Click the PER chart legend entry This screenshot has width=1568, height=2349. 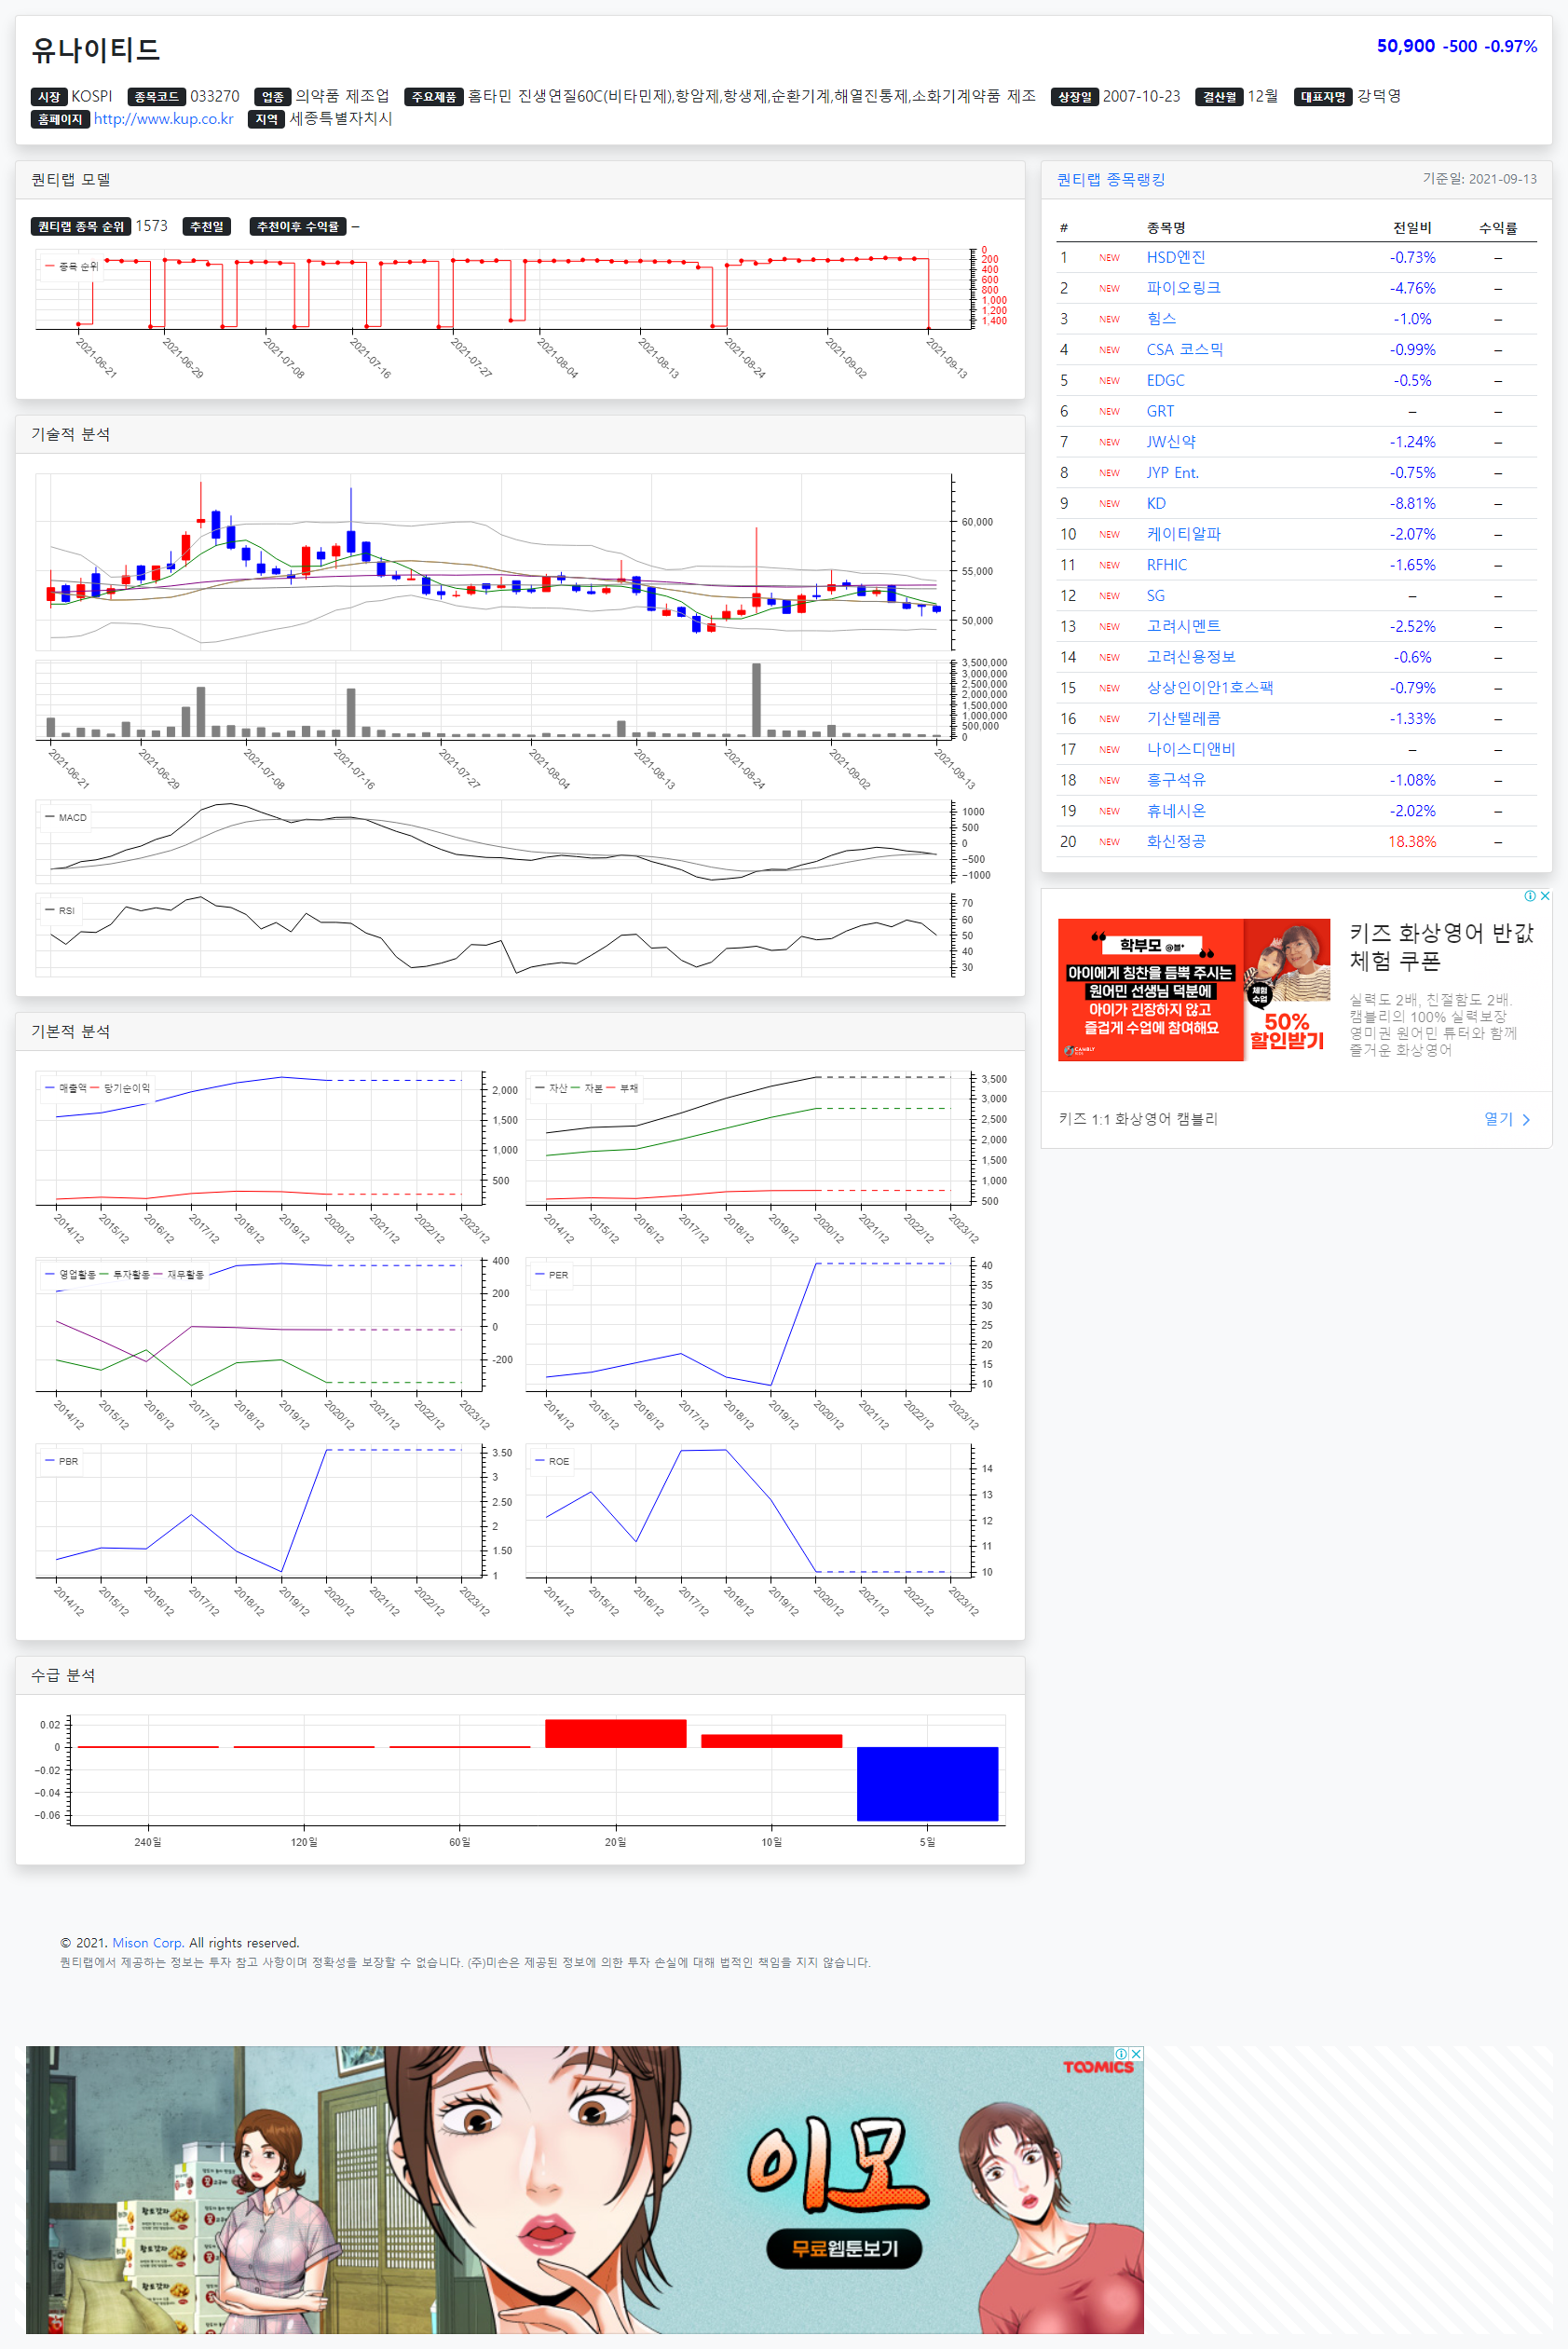pos(551,1275)
